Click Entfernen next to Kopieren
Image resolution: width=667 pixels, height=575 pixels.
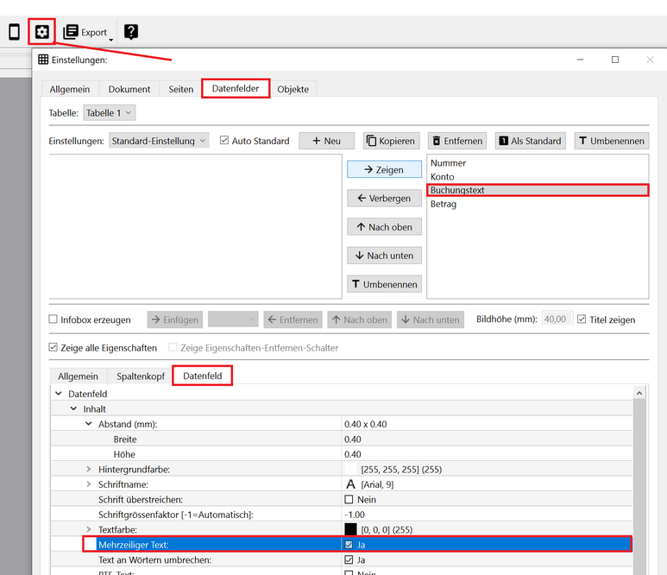pyautogui.click(x=458, y=141)
